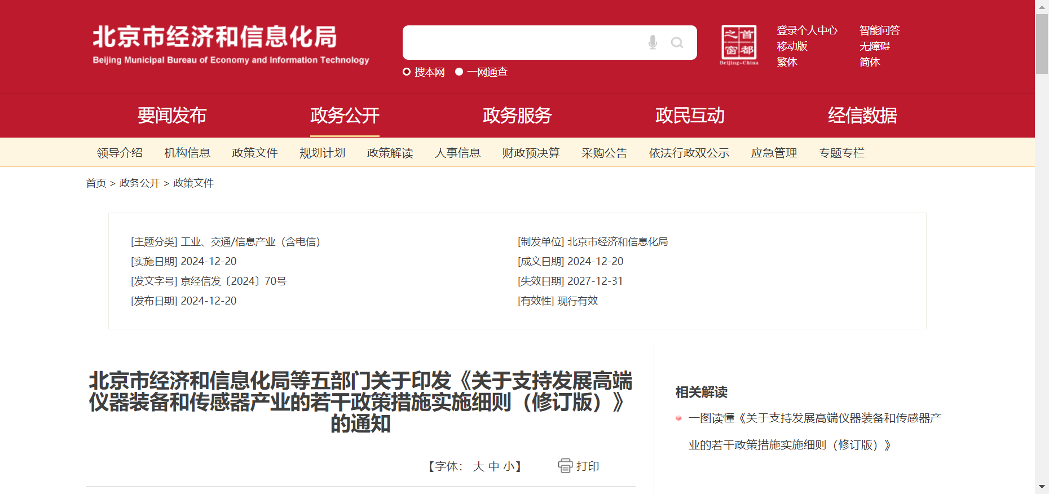This screenshot has height=494, width=1049.
Task: Select the 一网通查 radio option
Action: tap(459, 72)
